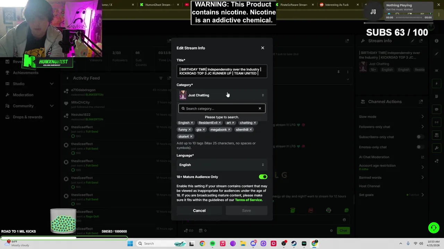The height and width of the screenshot is (249, 444).
Task: Open the Terms of Service link
Action: (x=248, y=200)
